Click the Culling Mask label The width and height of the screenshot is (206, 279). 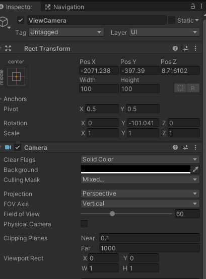(x=22, y=179)
